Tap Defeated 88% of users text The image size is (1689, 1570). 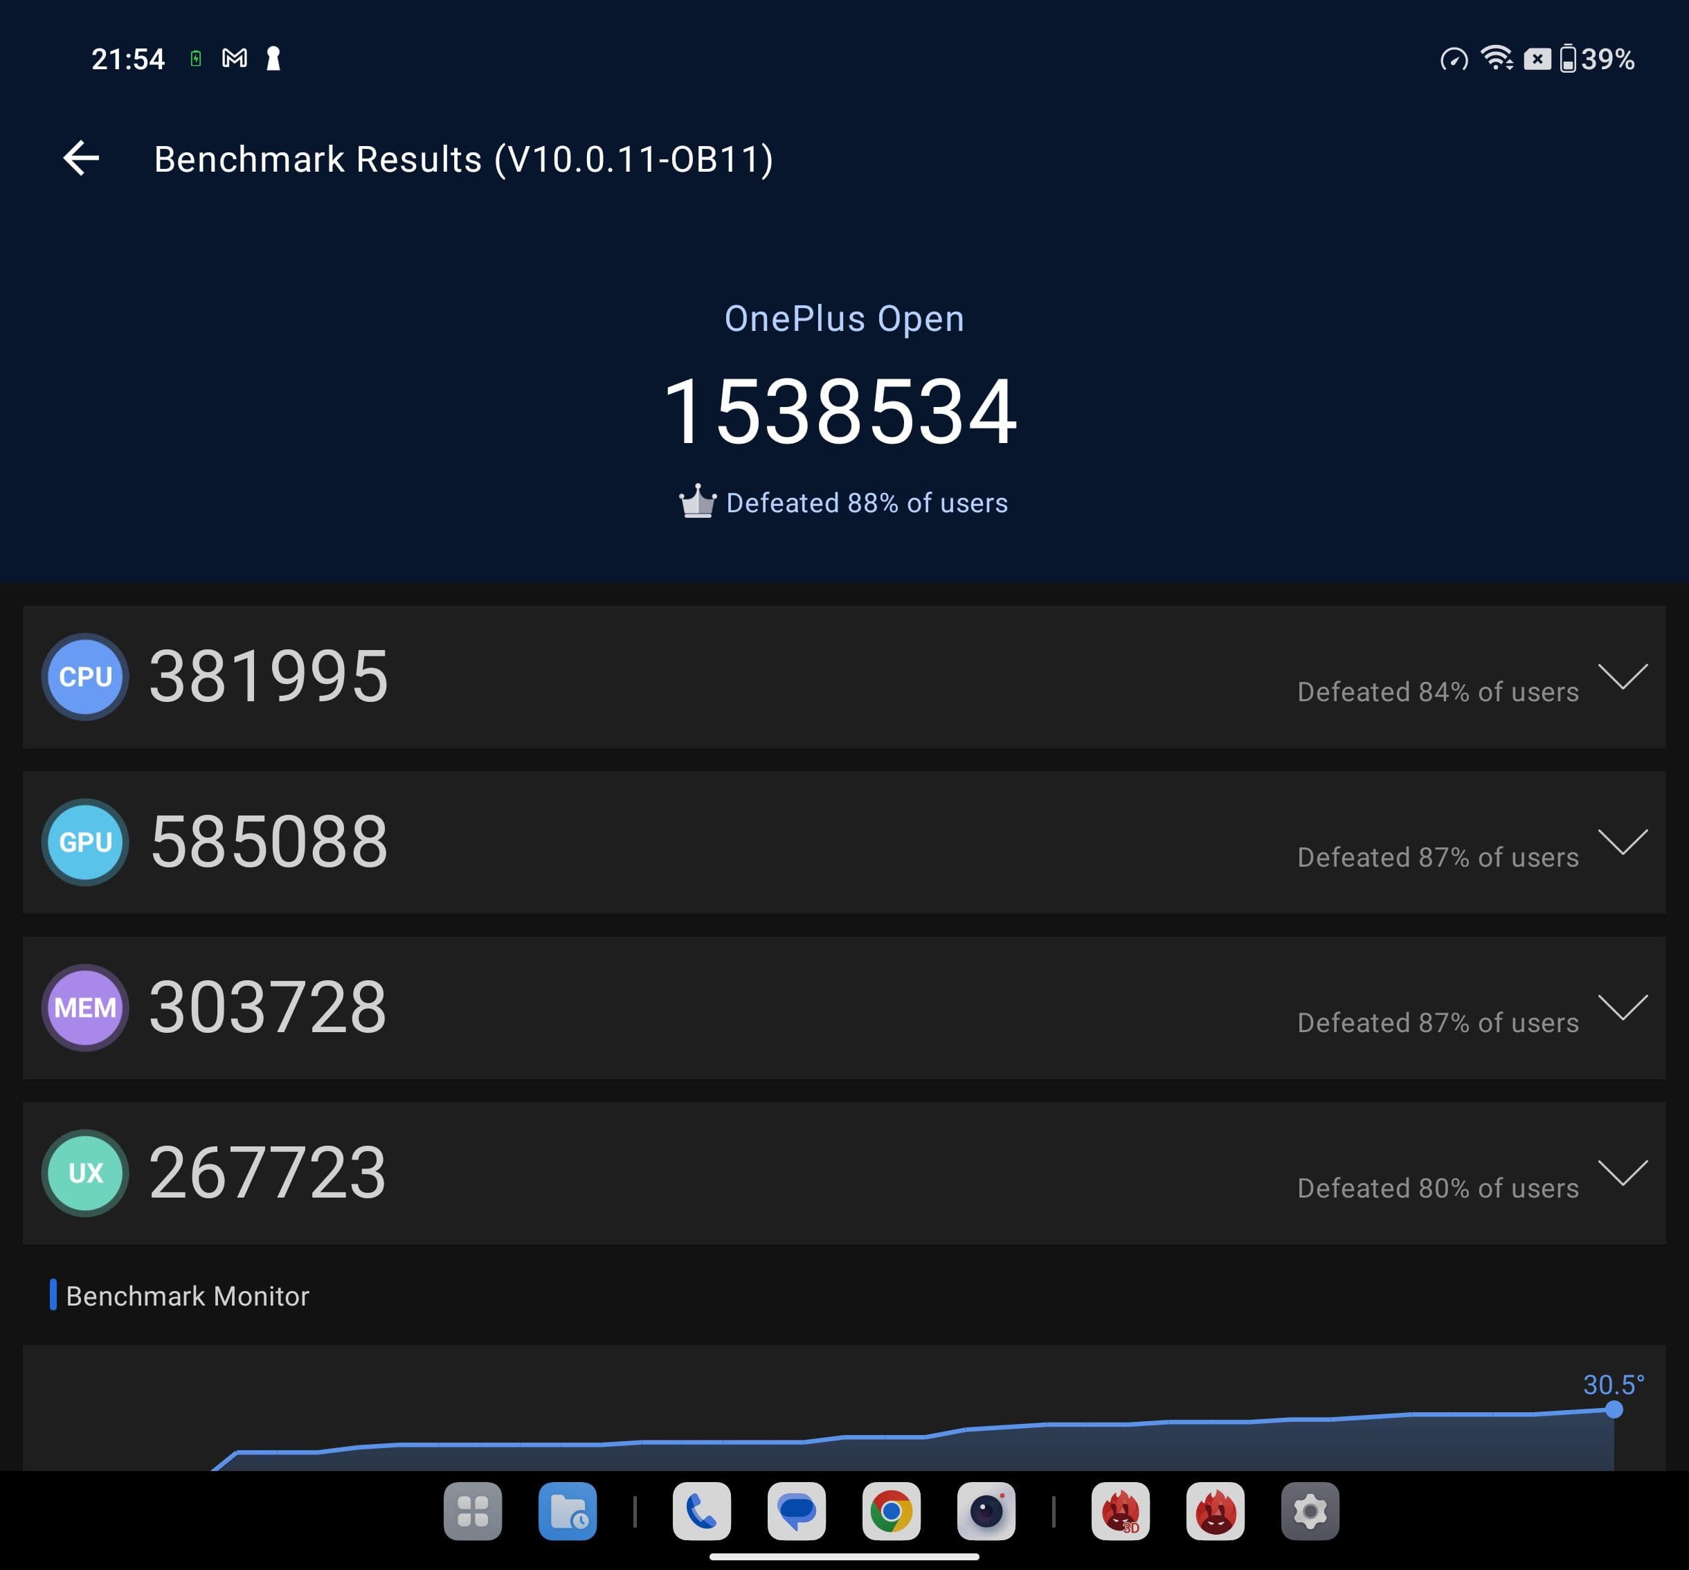[x=866, y=503]
